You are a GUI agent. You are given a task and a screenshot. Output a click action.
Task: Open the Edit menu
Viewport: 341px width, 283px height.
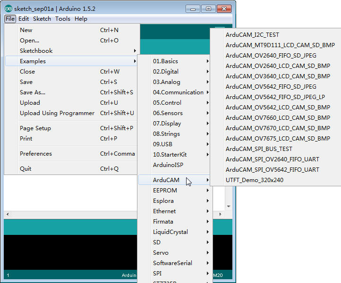(24, 19)
